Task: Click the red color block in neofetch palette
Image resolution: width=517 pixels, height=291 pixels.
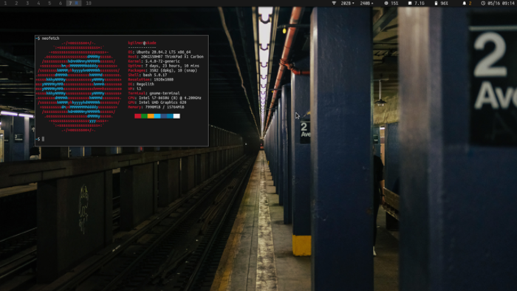Action: 138,116
